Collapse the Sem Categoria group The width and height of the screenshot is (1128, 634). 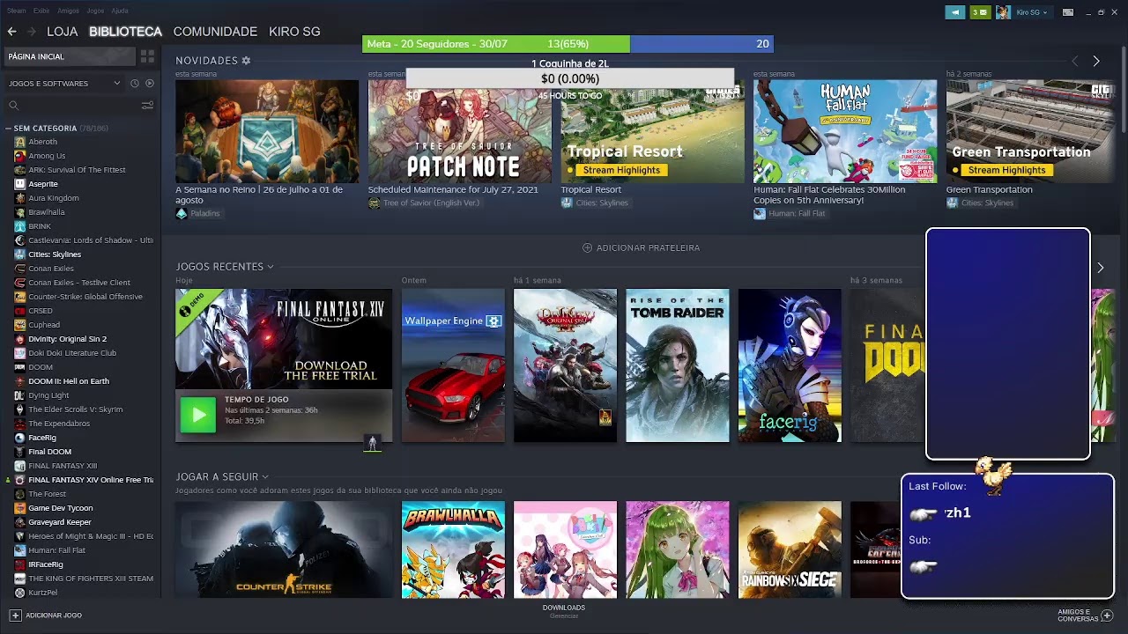tap(8, 129)
